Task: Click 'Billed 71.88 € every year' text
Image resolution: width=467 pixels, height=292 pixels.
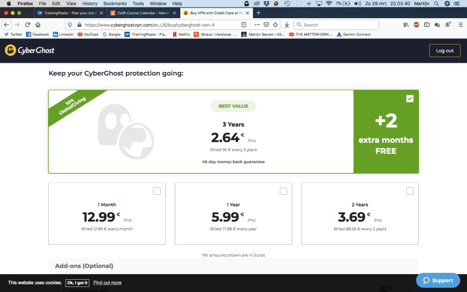Action: pyautogui.click(x=233, y=229)
